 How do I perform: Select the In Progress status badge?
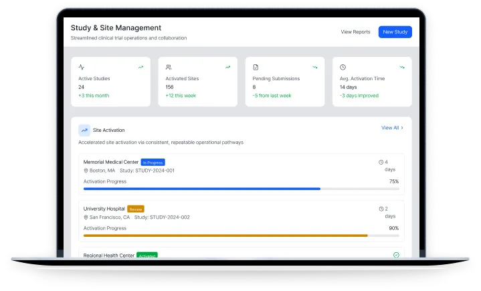point(153,162)
